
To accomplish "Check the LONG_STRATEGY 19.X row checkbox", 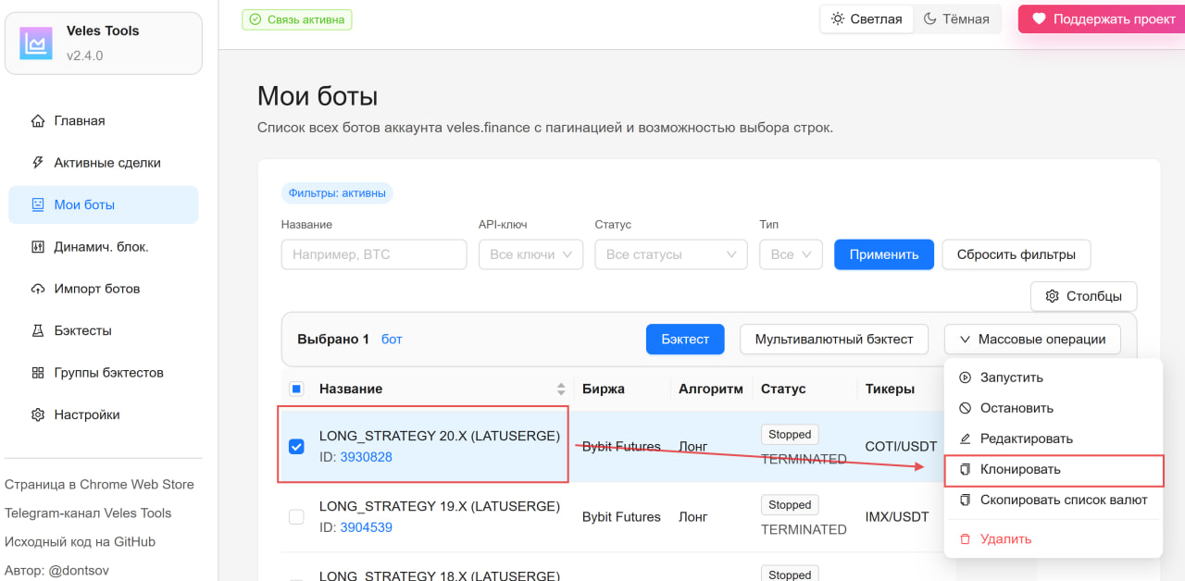I will point(296,517).
